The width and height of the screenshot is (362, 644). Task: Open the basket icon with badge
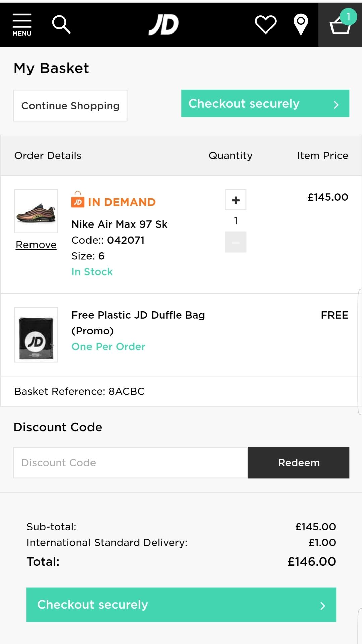click(x=340, y=24)
